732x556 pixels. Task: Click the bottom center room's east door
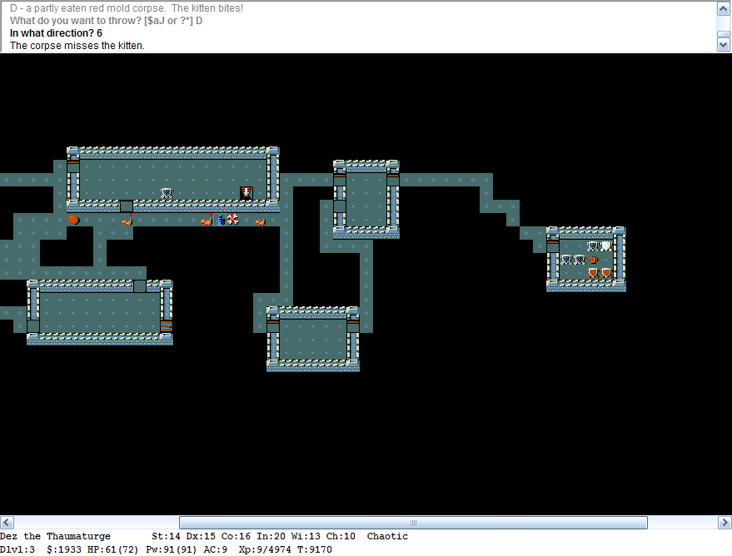click(353, 325)
